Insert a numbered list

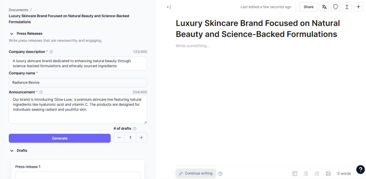coord(317,174)
